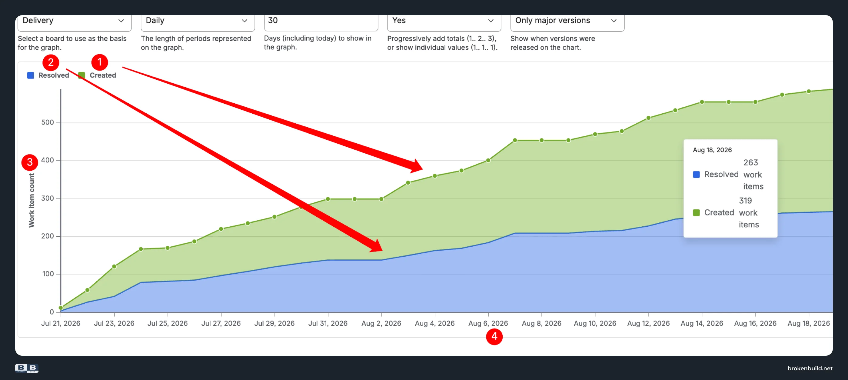Click the Created data point at Jul 31, 2026
The height and width of the screenshot is (380, 848).
click(328, 199)
